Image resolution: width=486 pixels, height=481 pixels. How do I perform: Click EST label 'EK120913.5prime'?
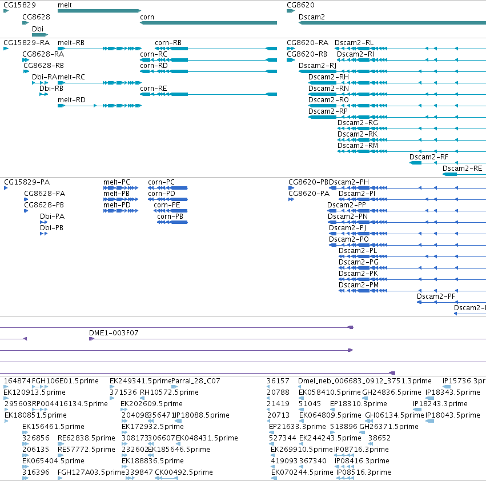pos(34,392)
